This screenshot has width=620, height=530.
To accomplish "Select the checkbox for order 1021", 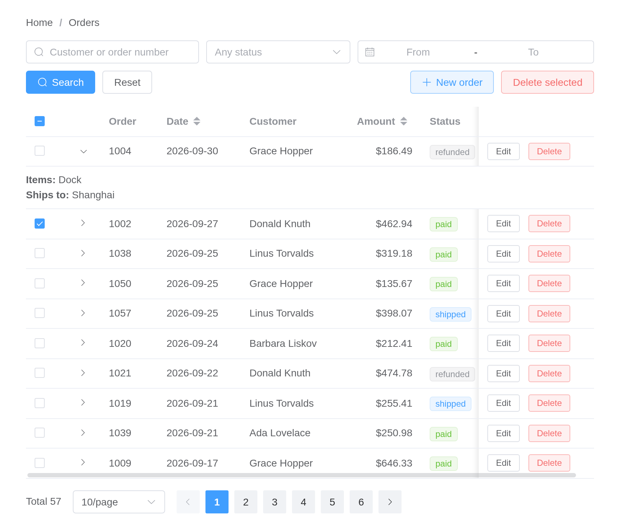I will [x=40, y=373].
